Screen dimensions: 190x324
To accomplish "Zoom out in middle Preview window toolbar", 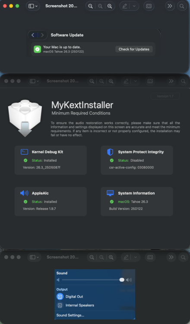I will tap(92, 81).
